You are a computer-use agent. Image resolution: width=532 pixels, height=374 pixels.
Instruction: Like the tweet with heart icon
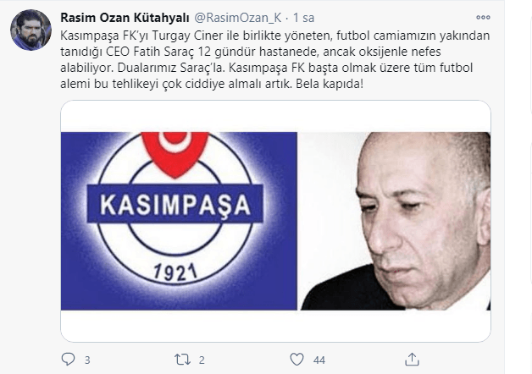point(296,360)
